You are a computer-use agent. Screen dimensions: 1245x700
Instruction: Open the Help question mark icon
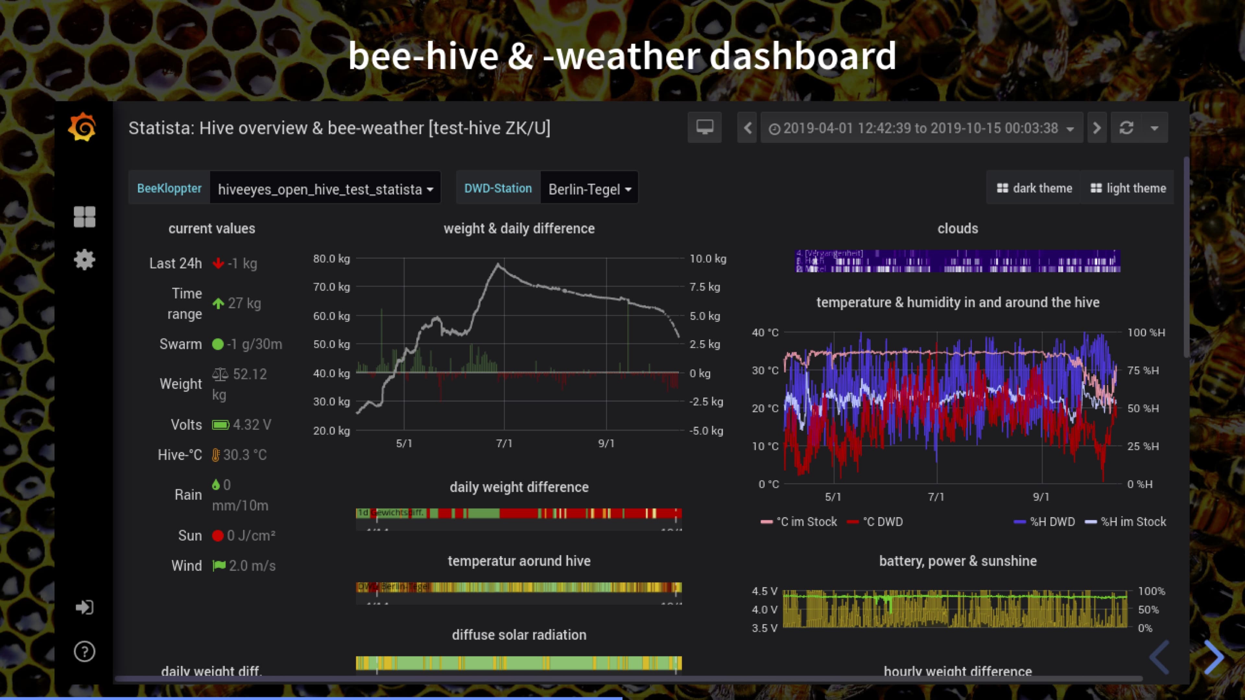pyautogui.click(x=85, y=651)
